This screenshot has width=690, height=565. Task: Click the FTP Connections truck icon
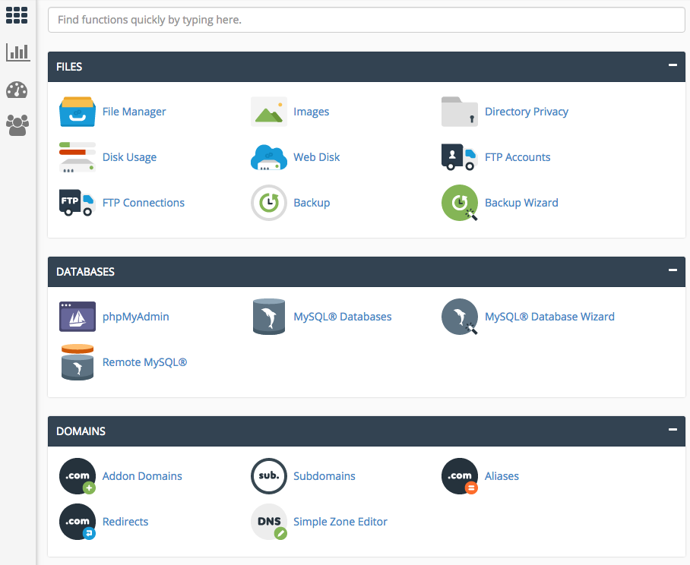click(x=78, y=203)
